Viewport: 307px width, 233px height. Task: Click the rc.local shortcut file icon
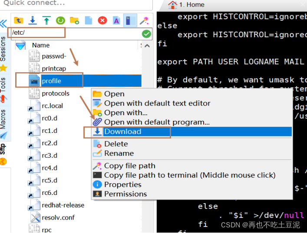pos(34,106)
